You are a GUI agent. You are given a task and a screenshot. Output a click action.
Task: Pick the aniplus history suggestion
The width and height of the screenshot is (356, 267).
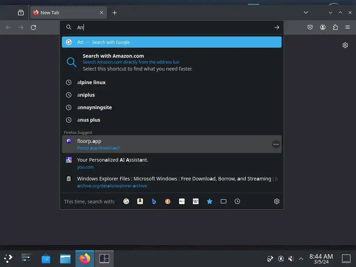tap(172, 95)
